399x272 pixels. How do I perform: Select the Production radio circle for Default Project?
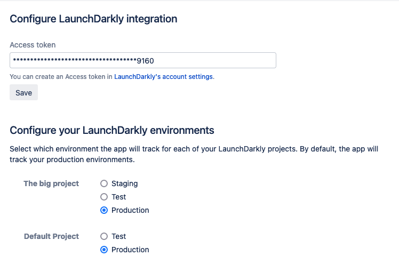tap(104, 250)
